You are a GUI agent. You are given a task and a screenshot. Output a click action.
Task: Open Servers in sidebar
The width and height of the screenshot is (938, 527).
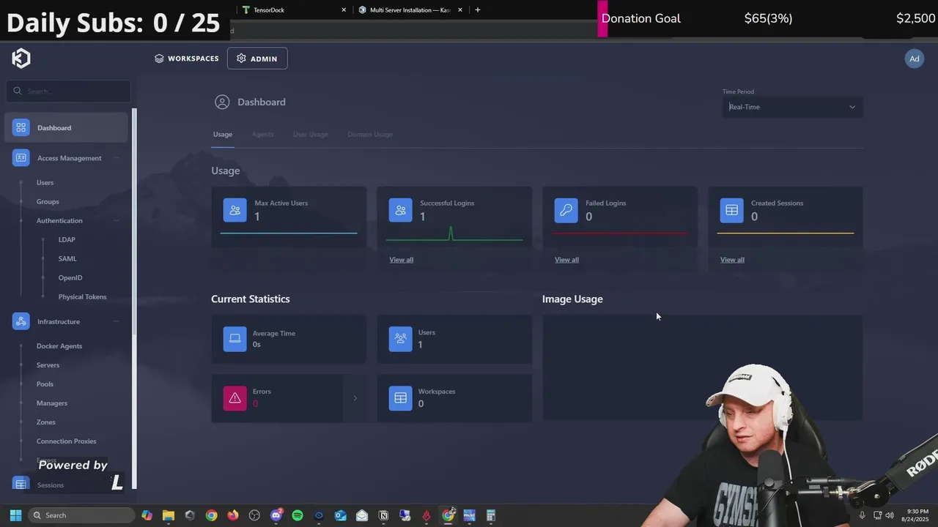click(48, 365)
